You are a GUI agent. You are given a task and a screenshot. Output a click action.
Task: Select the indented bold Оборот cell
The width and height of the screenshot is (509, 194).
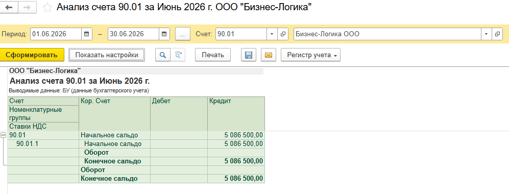coord(114,153)
